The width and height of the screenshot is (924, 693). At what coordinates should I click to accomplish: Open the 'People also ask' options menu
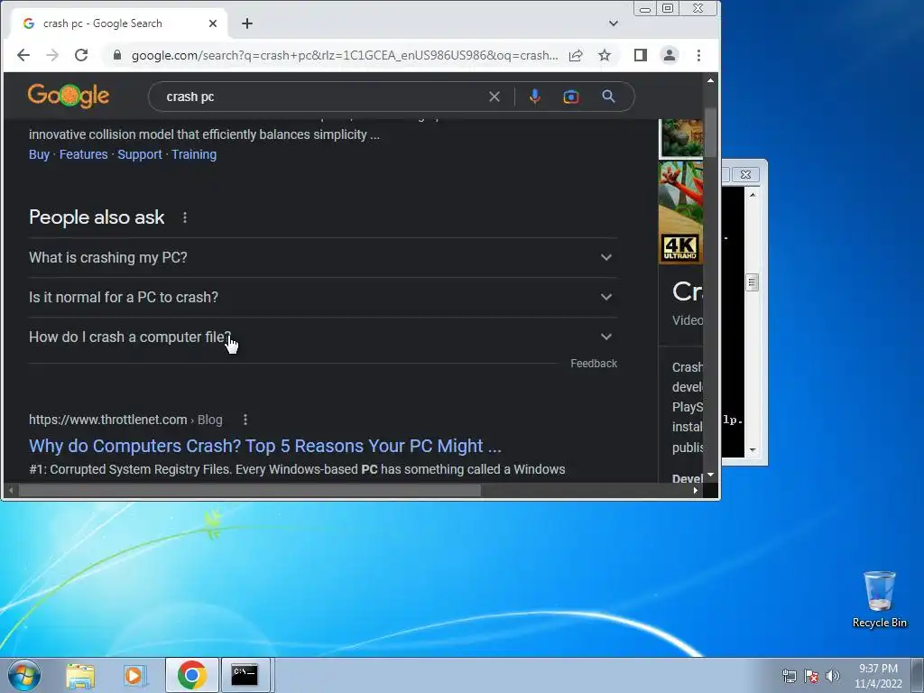pos(185,217)
